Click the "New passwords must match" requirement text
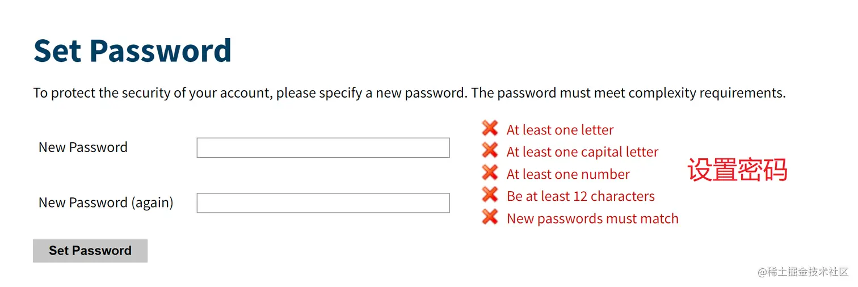The width and height of the screenshot is (858, 287). (592, 218)
